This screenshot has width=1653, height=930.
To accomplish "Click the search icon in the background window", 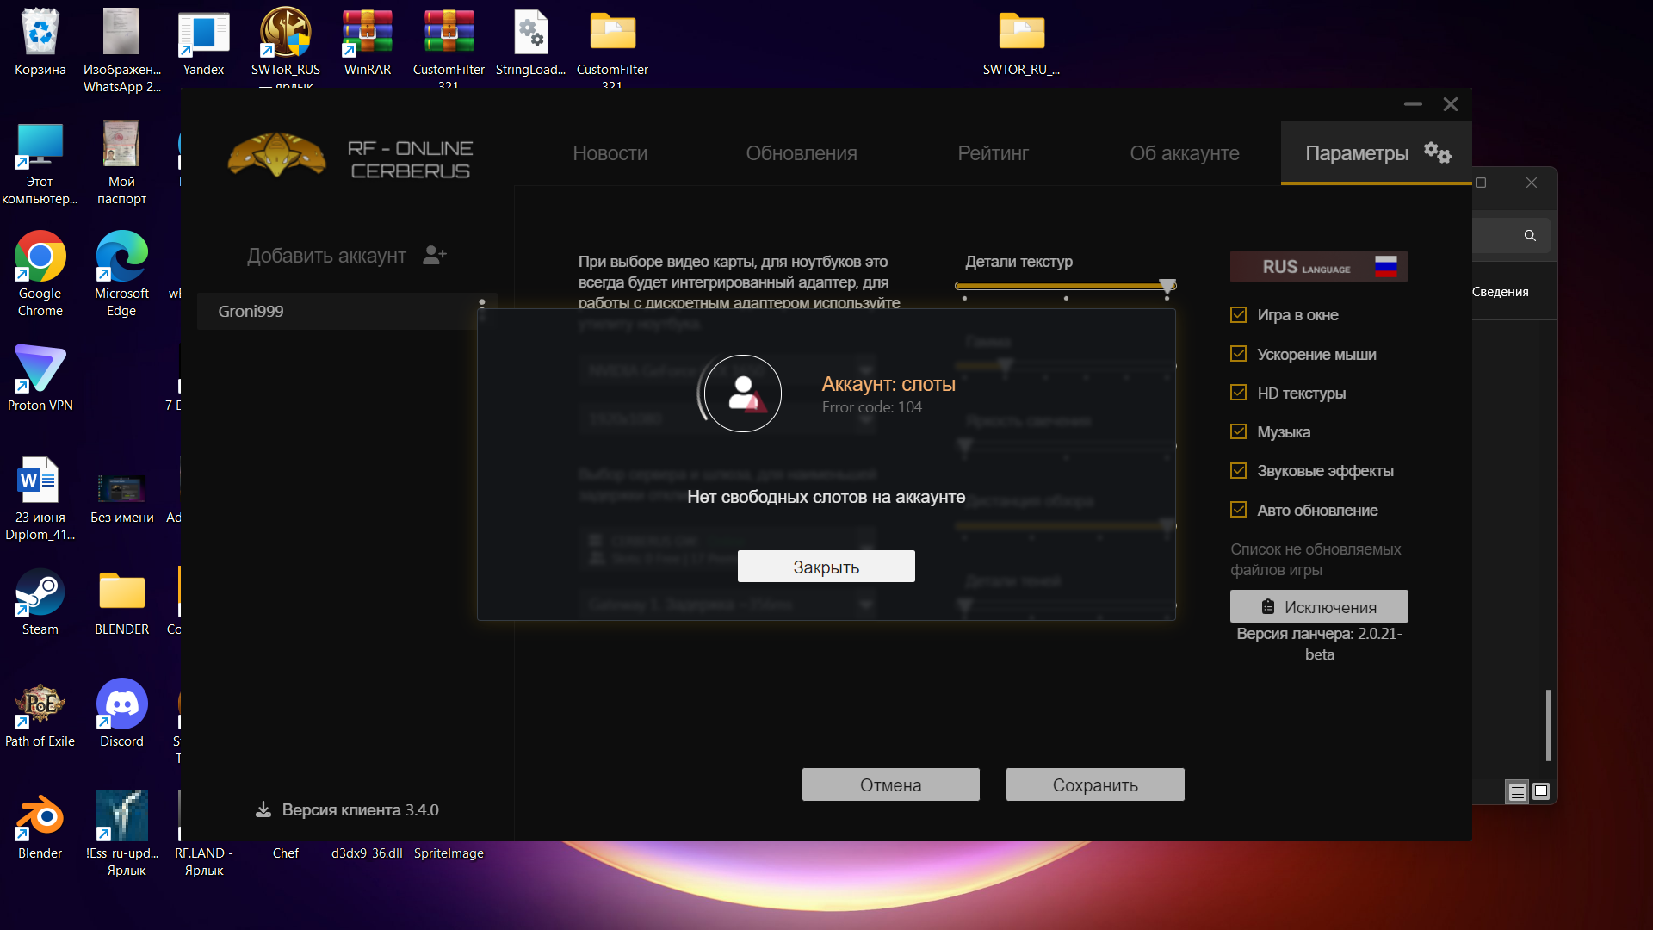I will 1530,235.
